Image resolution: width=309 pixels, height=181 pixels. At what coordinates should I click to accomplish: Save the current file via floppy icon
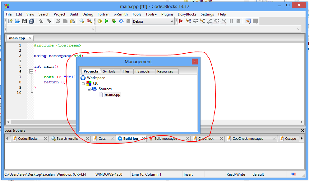click(25, 21)
